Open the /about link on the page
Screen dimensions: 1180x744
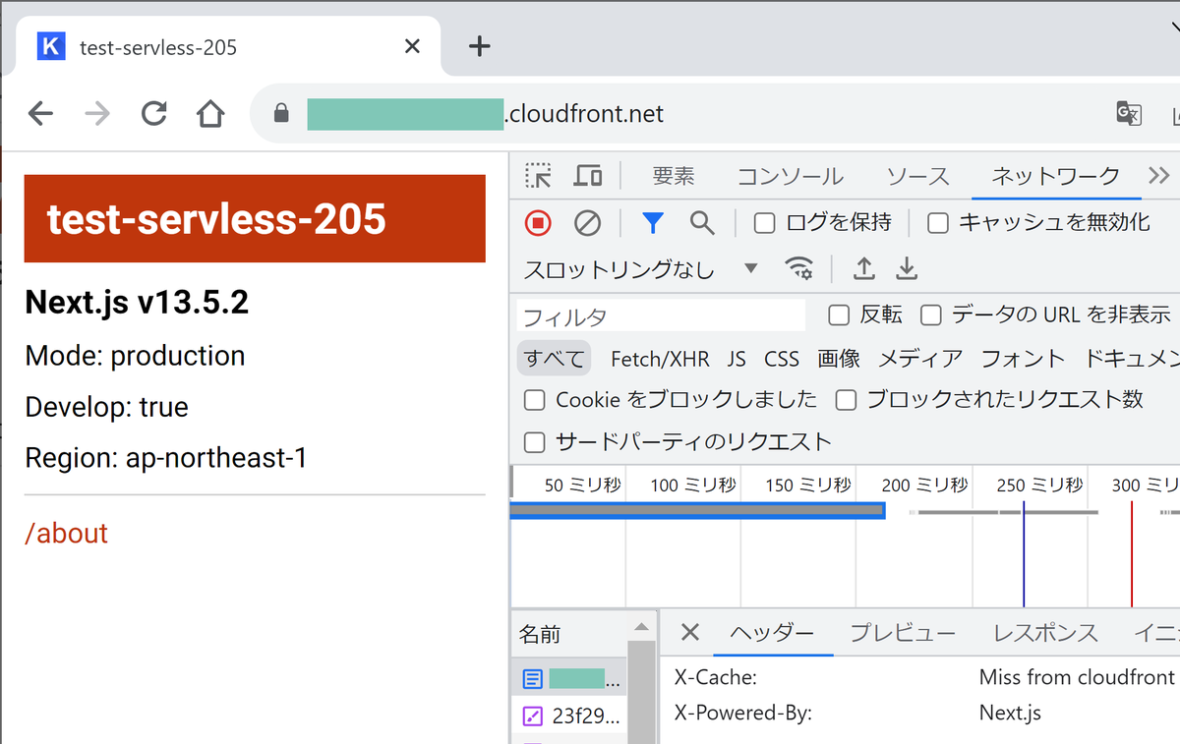(x=66, y=534)
